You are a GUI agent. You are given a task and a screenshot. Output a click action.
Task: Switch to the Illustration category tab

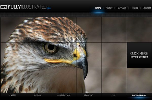click(63, 95)
